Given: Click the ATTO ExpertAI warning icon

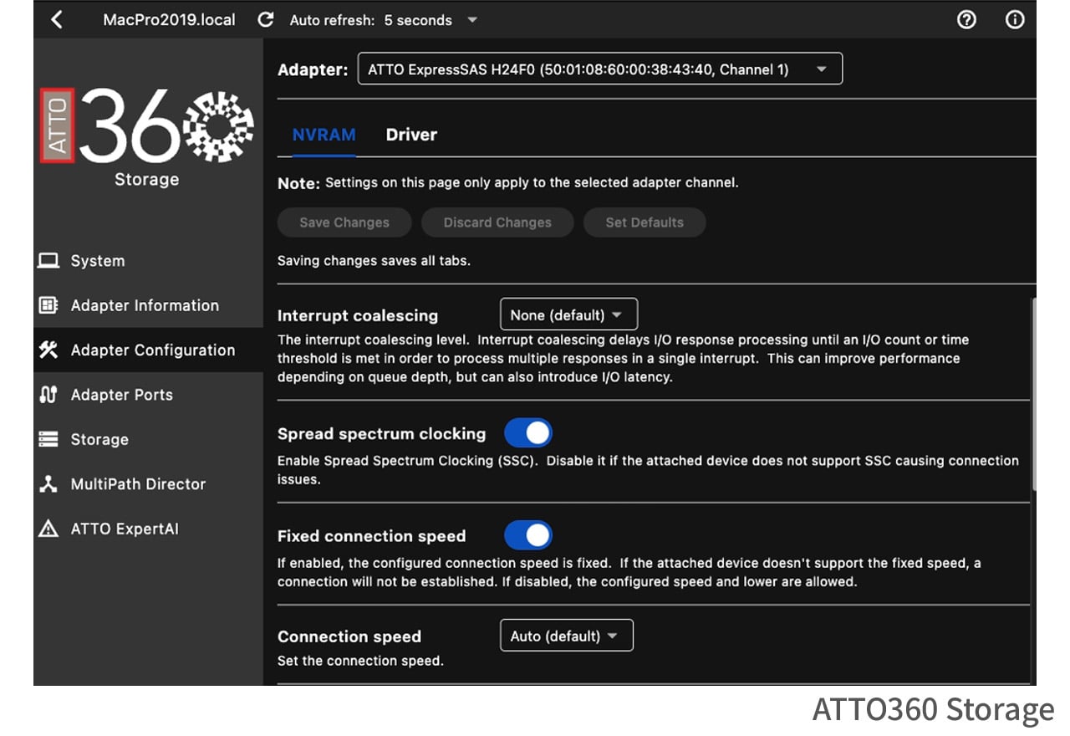Looking at the screenshot, I should pyautogui.click(x=48, y=529).
